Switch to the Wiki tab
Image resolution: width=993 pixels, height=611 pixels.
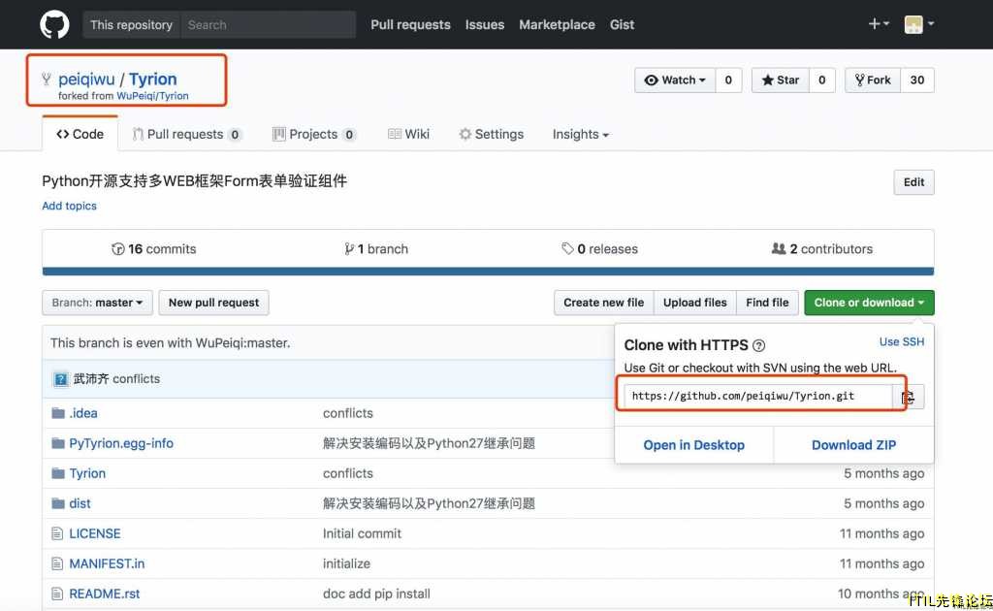click(x=408, y=134)
